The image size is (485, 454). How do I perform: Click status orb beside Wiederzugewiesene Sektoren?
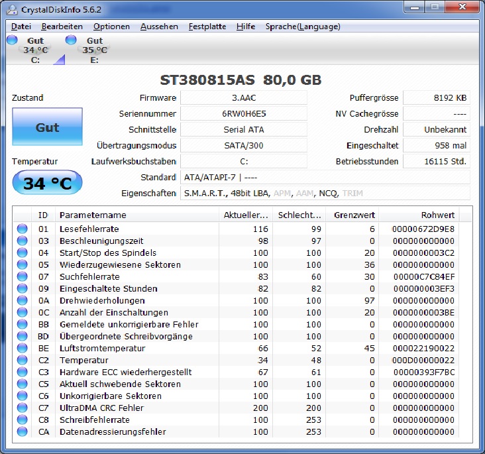22,264
